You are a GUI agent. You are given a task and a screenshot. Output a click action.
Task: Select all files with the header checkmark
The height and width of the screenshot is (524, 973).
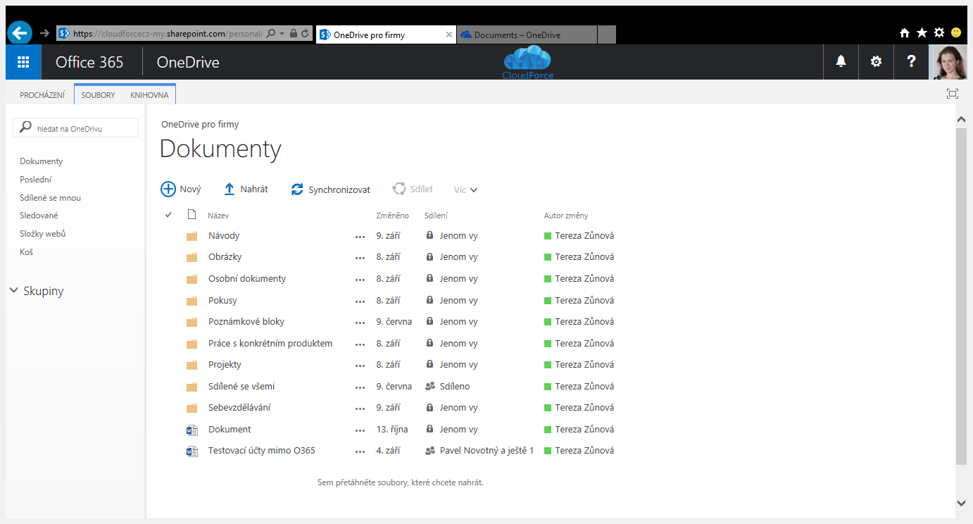pyautogui.click(x=168, y=215)
